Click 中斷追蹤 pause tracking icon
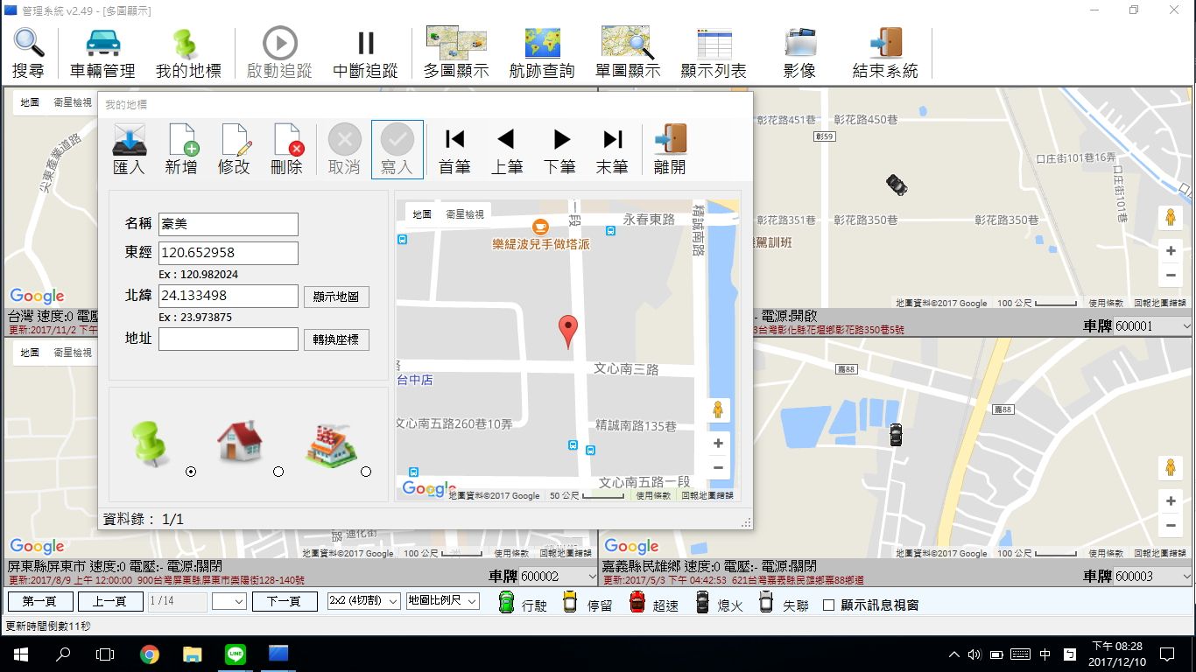1196x672 pixels. pyautogui.click(x=365, y=44)
